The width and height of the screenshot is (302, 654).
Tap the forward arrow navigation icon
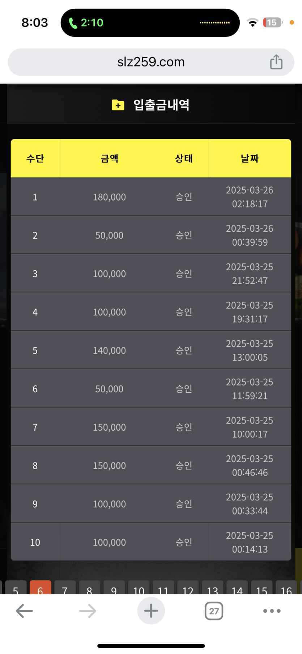88,611
